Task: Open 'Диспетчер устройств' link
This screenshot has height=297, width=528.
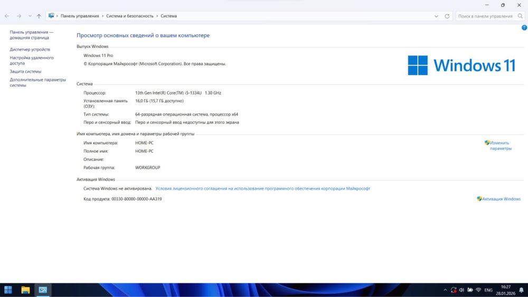Action: pos(30,50)
